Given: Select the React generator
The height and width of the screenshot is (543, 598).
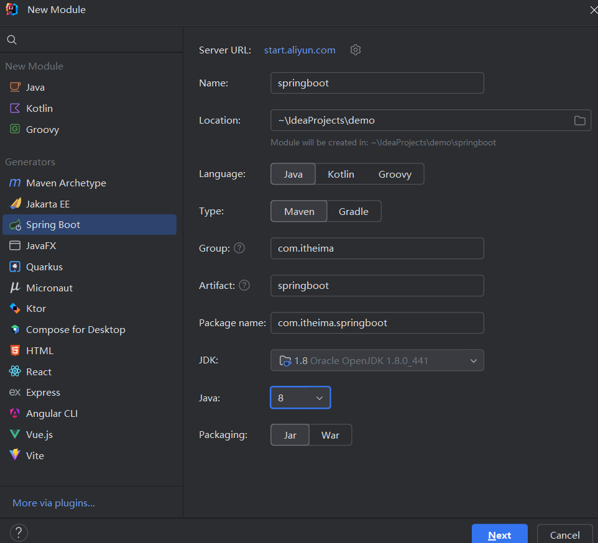Looking at the screenshot, I should click(90, 371).
